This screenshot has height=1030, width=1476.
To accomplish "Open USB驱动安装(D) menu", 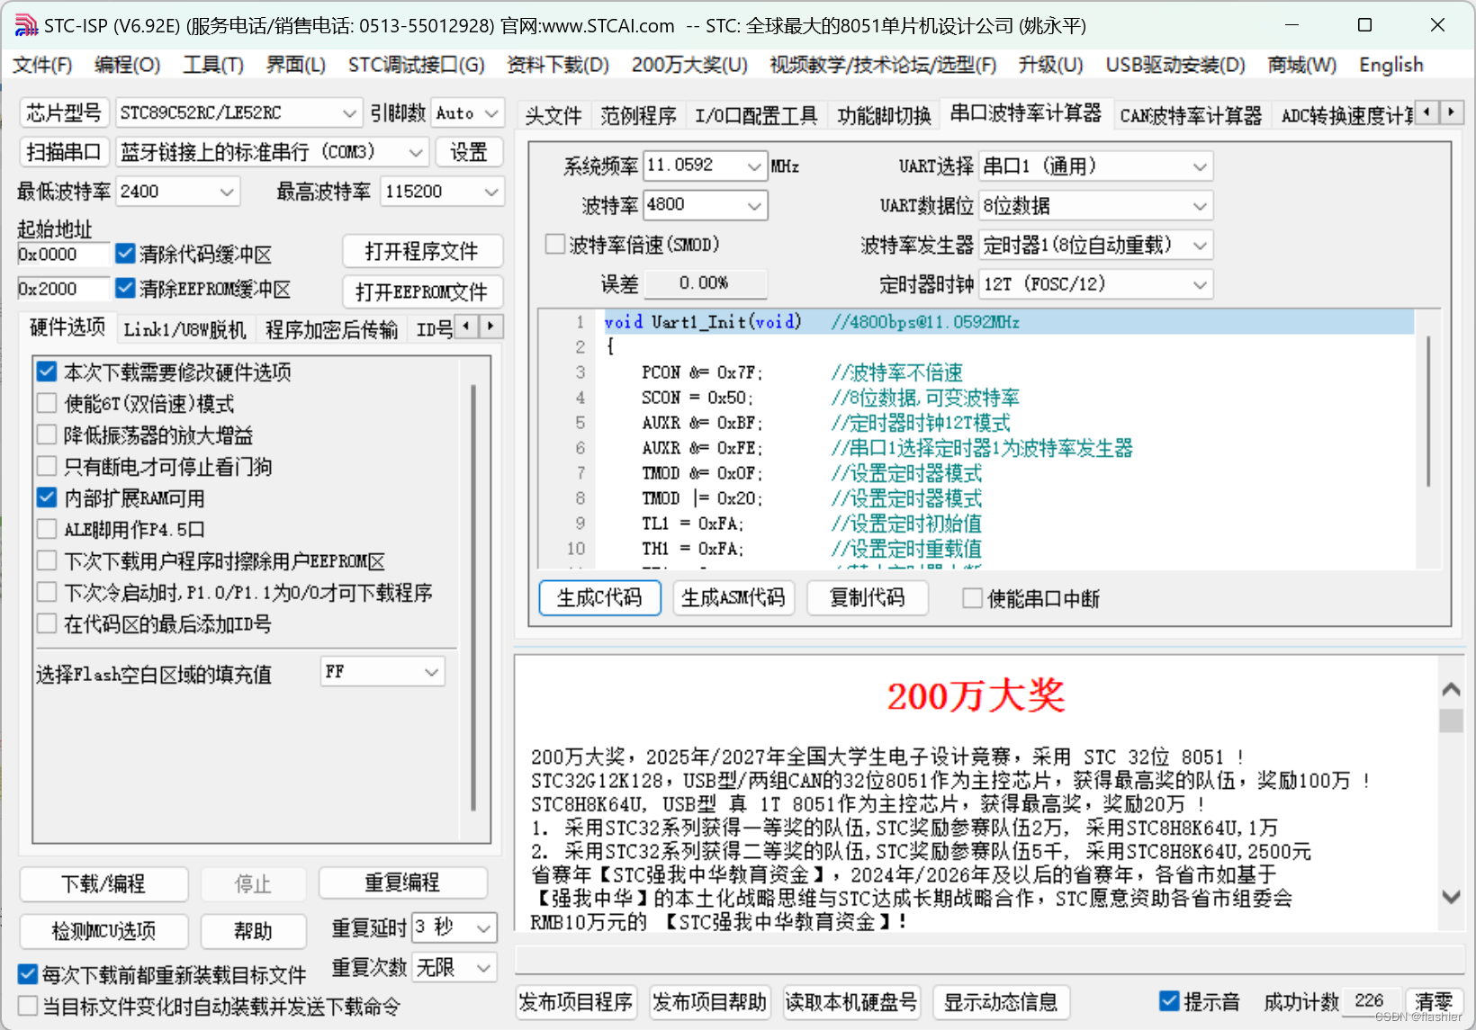I will point(1175,65).
